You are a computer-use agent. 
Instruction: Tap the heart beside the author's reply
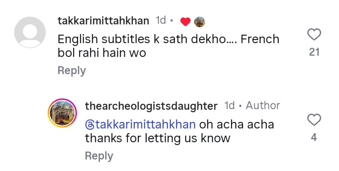click(314, 120)
